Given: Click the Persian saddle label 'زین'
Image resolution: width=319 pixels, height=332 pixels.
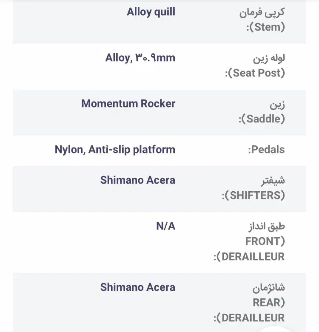Looking at the screenshot, I should [278, 104].
